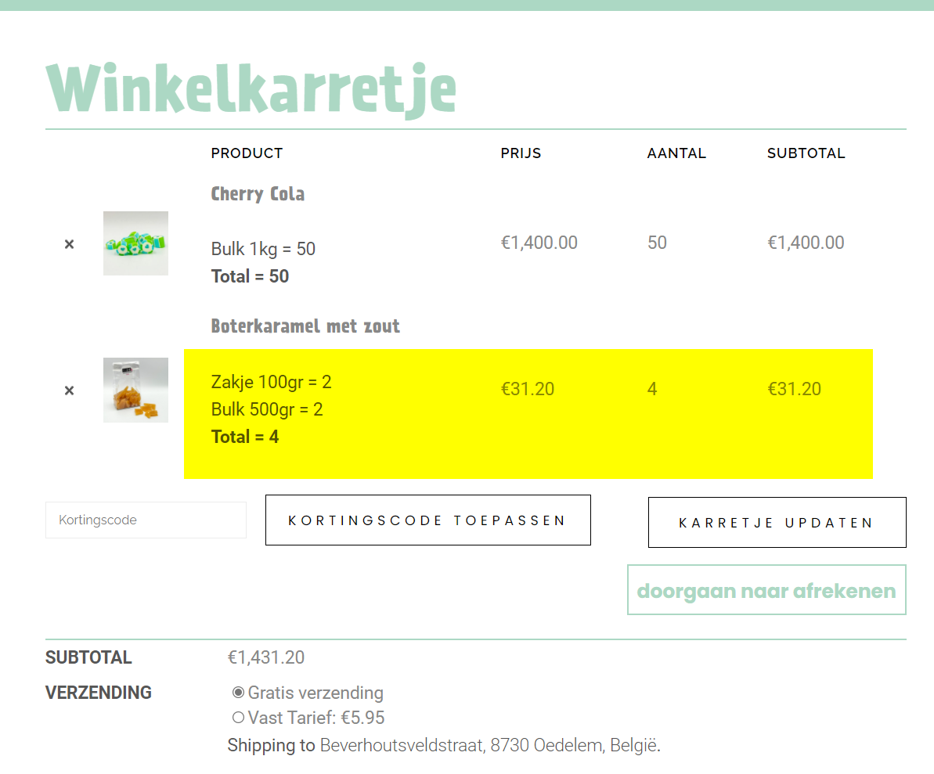
Task: Open the Cherry Cola product thumbnail
Action: (x=135, y=243)
